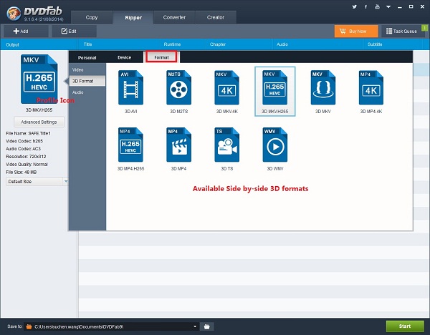Click the Subtitle column header
This screenshot has height=335, width=430.
pos(375,44)
